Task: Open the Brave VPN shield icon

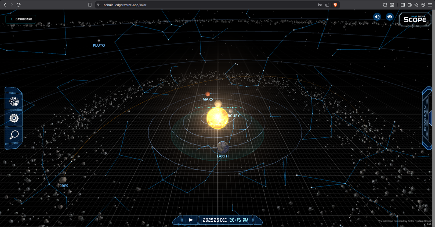Action: pyautogui.click(x=423, y=5)
